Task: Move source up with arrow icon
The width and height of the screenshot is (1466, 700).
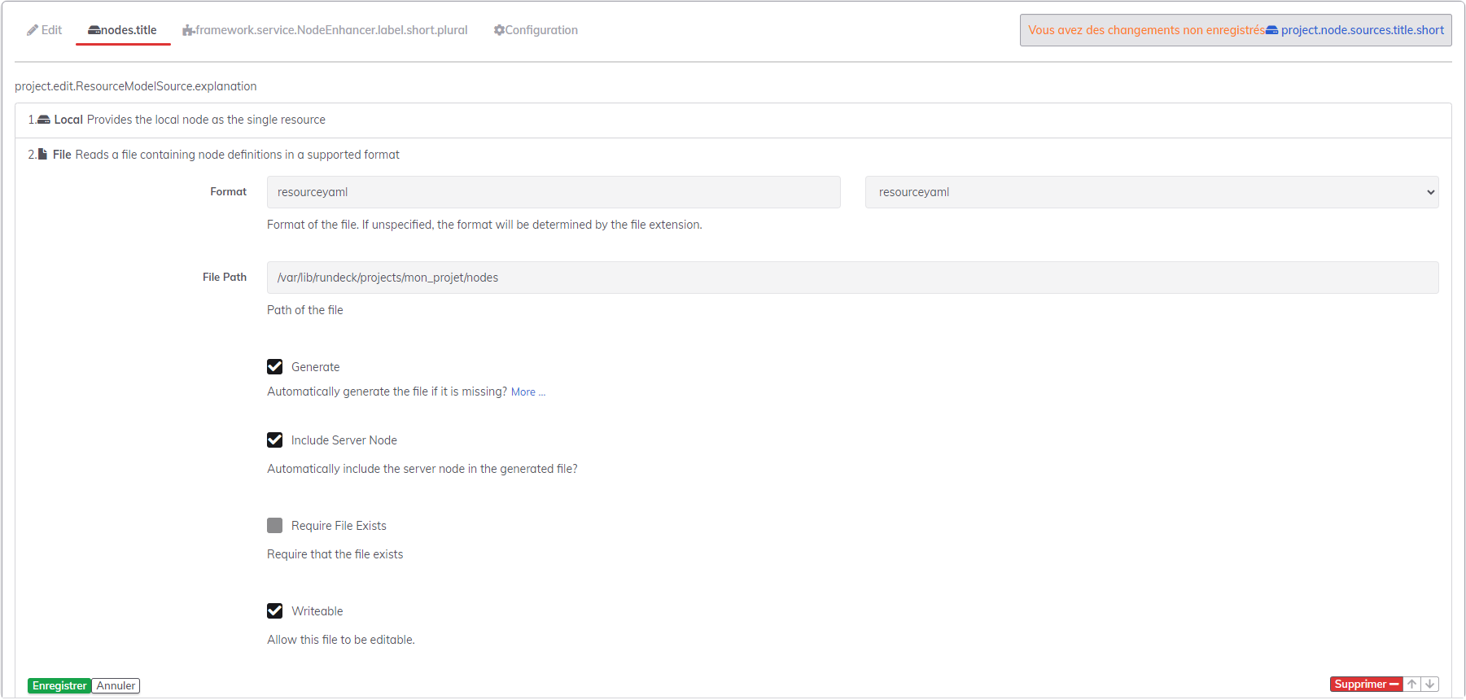Action: click(1412, 685)
